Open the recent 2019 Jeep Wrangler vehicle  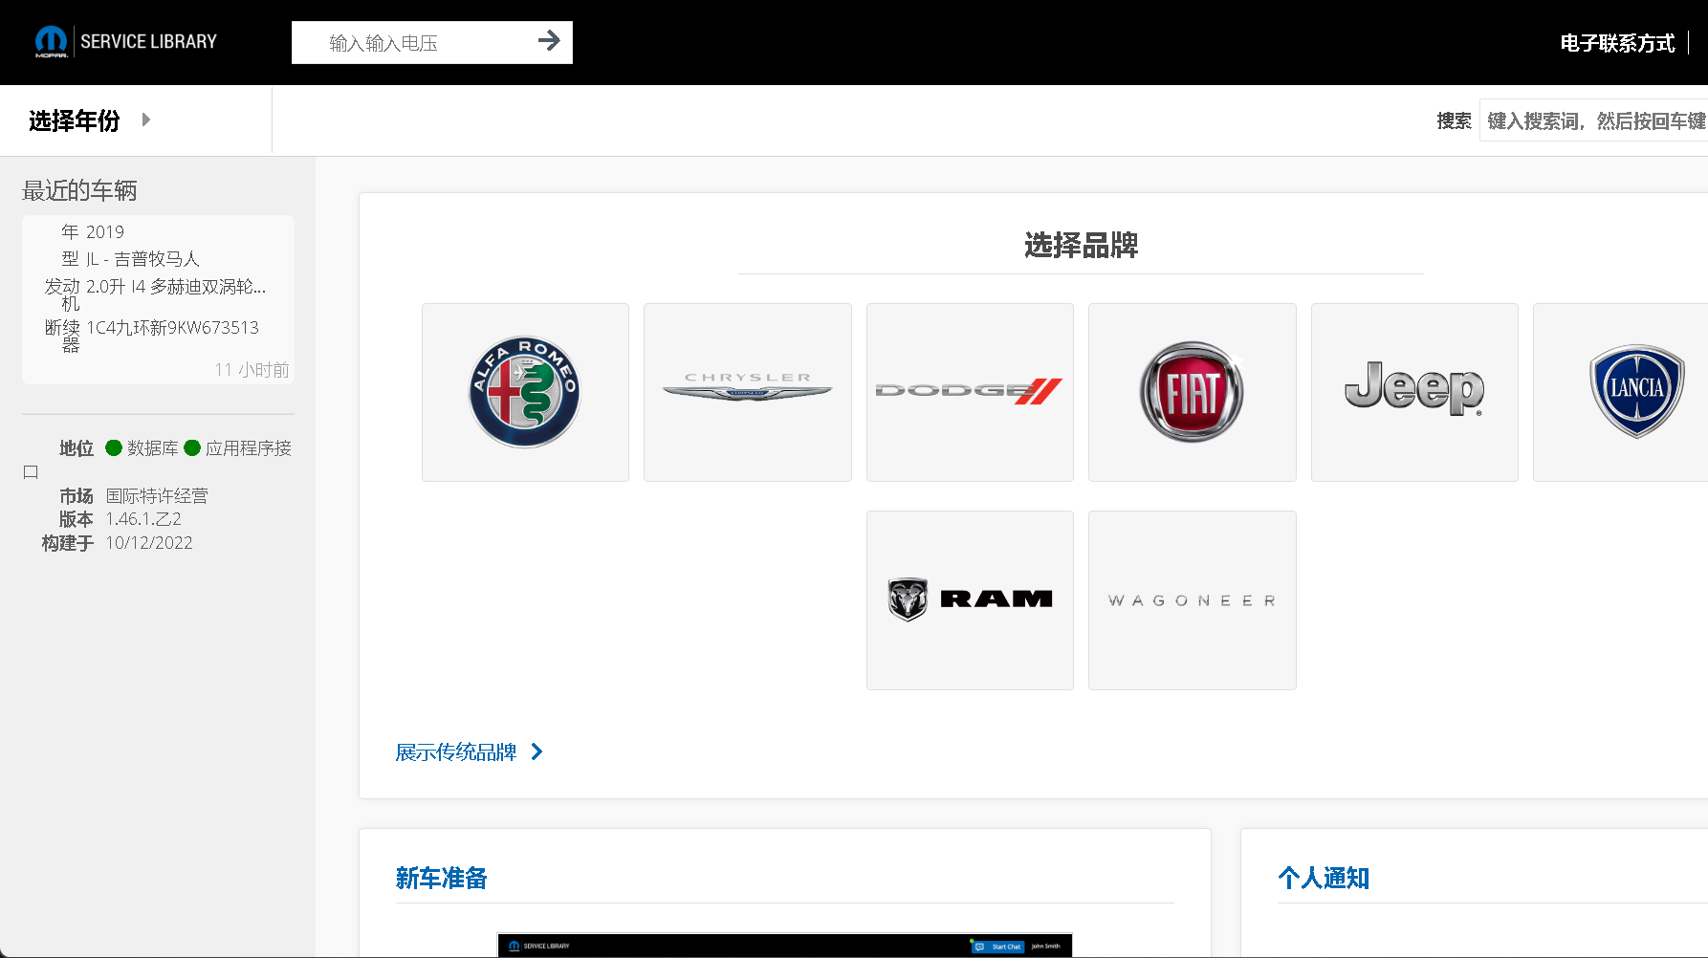[x=158, y=299]
